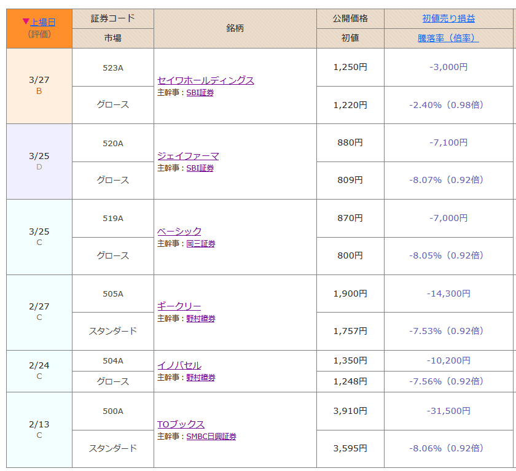The width and height of the screenshot is (516, 471).
Task: Click the 870円 offering price
Action: [x=350, y=218]
